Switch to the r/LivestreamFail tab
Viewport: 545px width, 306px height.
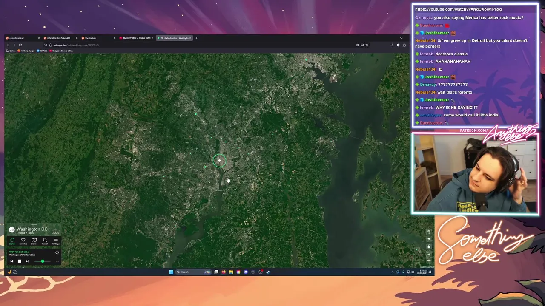pyautogui.click(x=22, y=38)
